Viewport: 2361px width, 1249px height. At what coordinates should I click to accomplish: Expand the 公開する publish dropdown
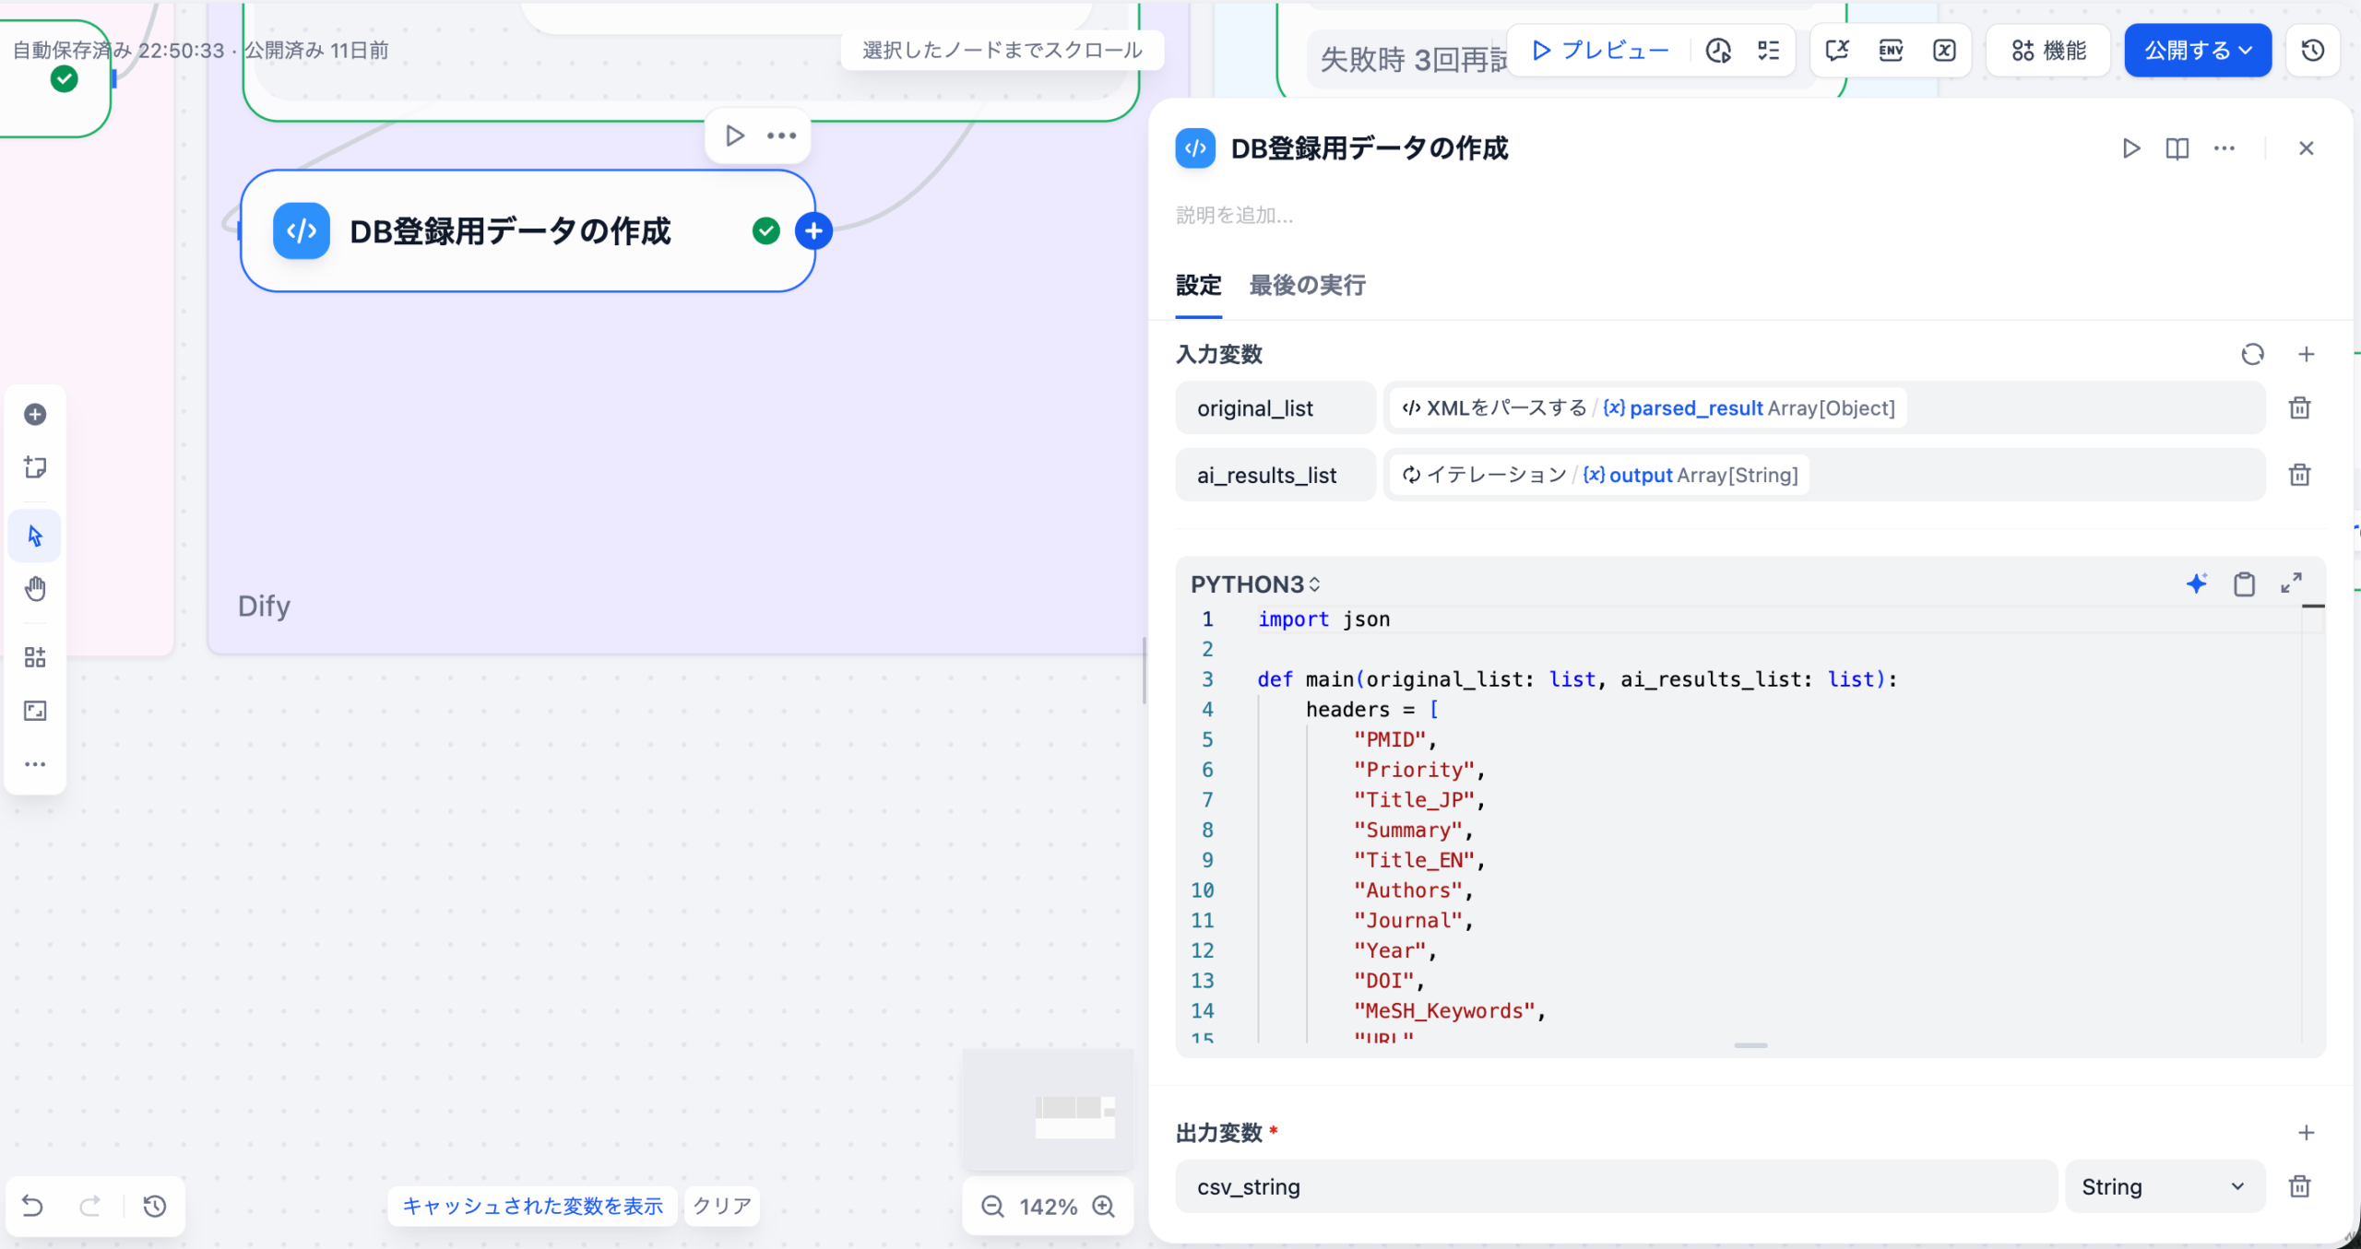[2197, 51]
